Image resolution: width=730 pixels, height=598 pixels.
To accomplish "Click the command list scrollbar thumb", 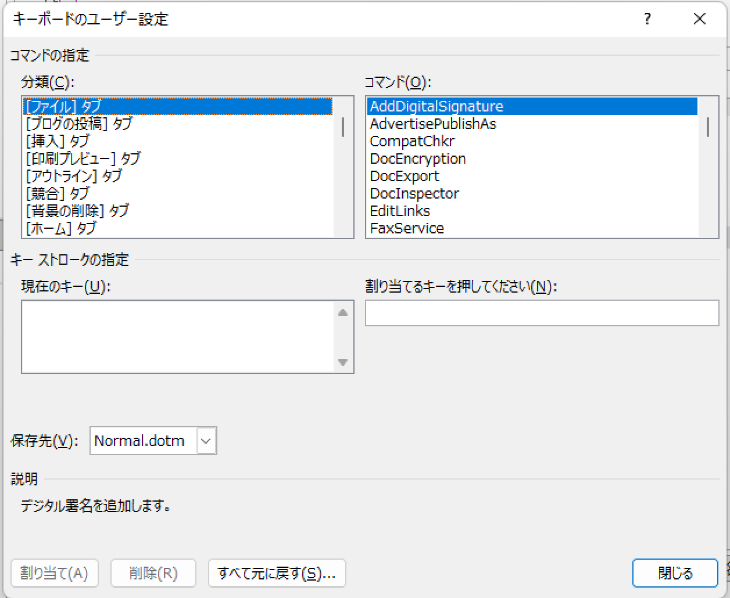I will (708, 127).
